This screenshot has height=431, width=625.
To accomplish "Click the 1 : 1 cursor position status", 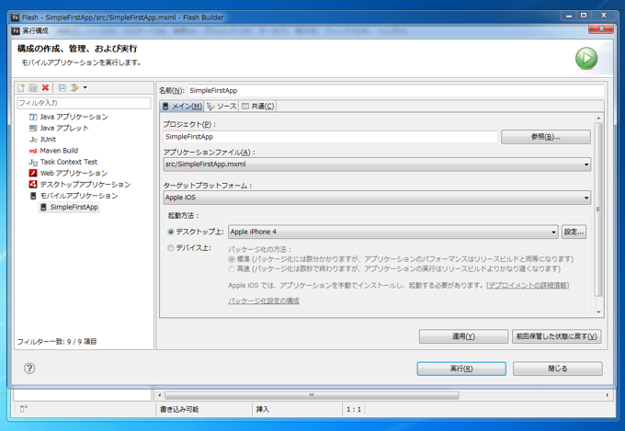I will click(x=353, y=410).
